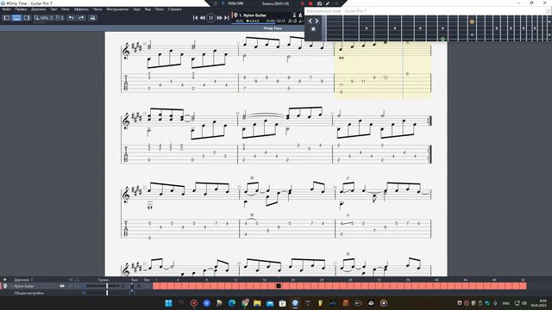Open the Справка menu
552x310 pixels.
(x=174, y=9)
